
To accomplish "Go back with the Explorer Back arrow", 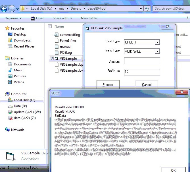I will 4,9.
